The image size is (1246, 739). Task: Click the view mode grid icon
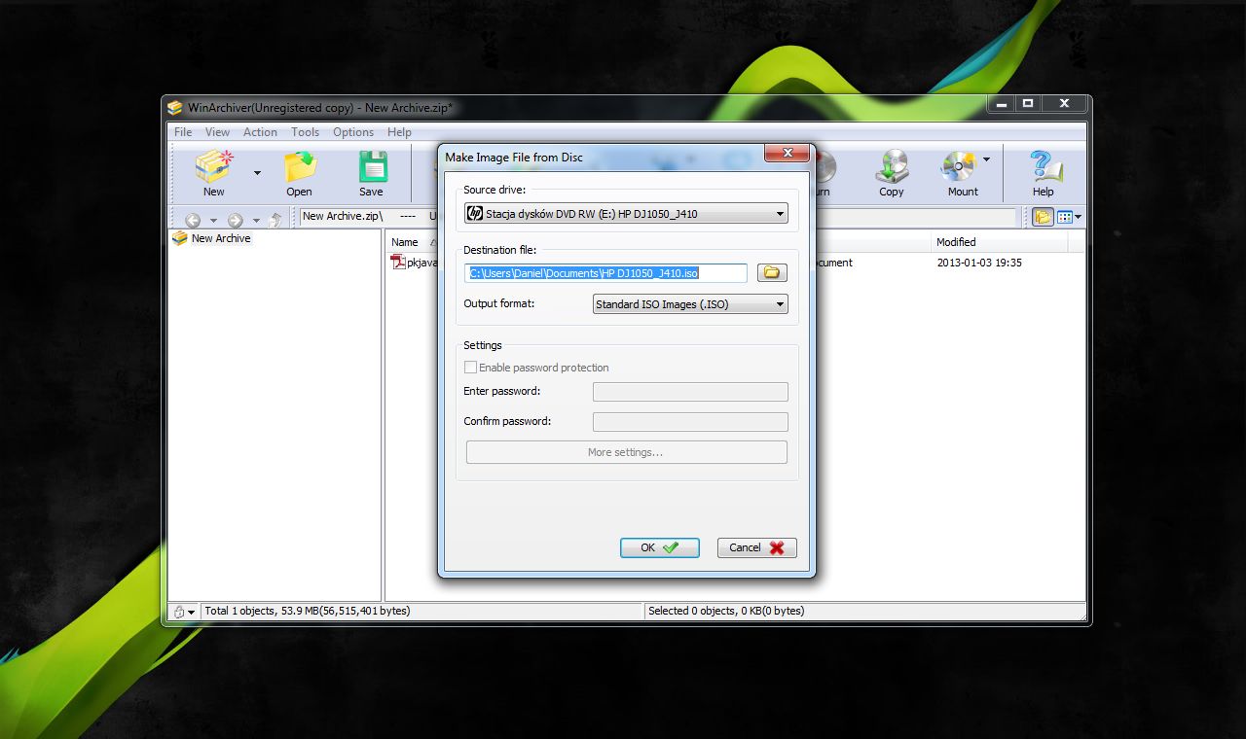[1064, 218]
